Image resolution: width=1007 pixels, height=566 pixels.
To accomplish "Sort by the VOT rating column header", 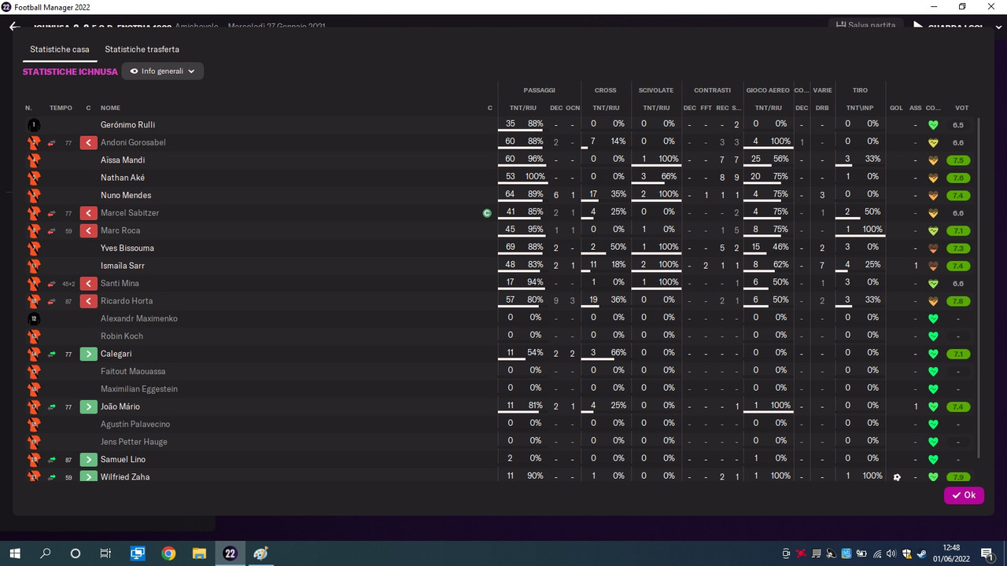I will (x=961, y=108).
